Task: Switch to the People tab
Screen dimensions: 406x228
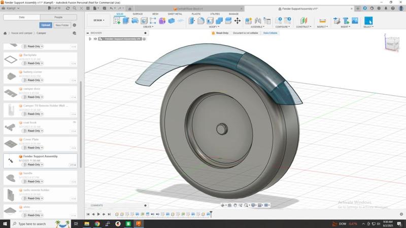Action: coord(58,17)
